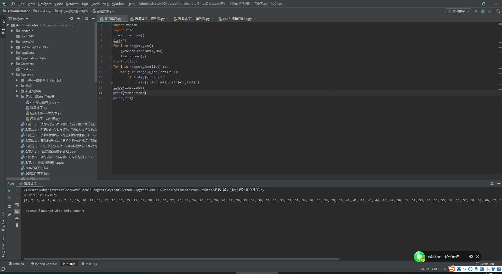Expand the Contacts folder
Viewport: 502px width, 274px height.
12,64
